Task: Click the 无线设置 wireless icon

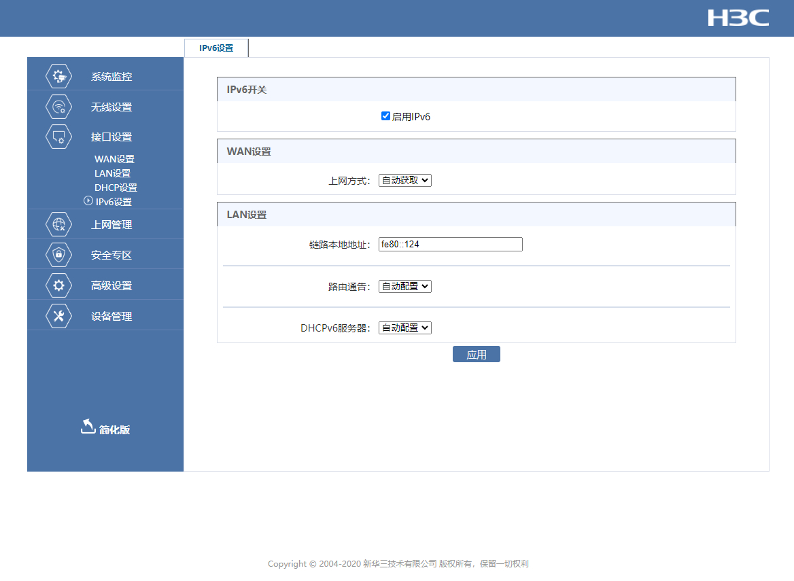Action: point(58,107)
